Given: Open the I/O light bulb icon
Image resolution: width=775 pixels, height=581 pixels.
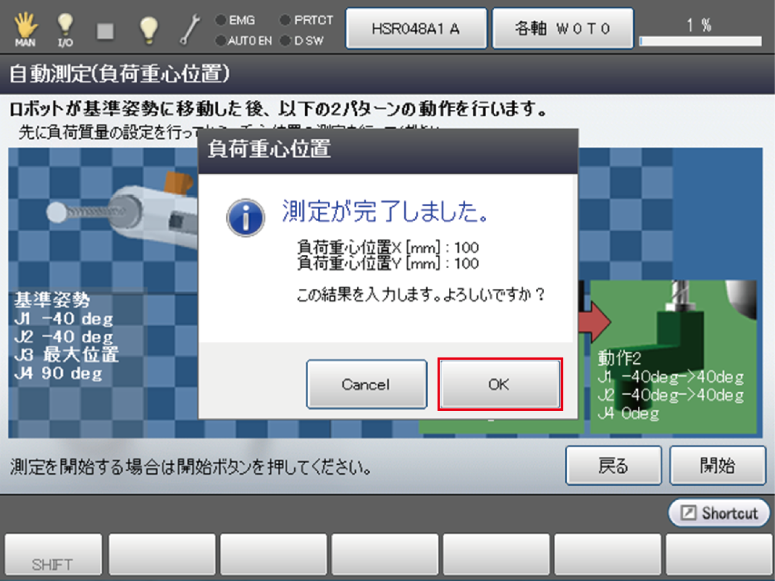Looking at the screenshot, I should pos(65,29).
